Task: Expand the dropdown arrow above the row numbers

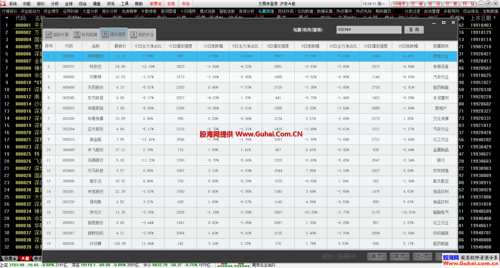Action: click(x=7, y=18)
